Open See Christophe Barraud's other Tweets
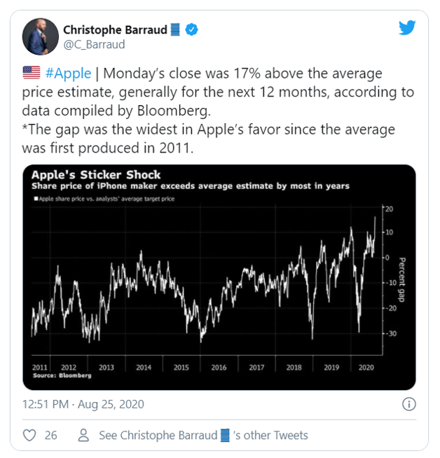Image resolution: width=440 pixels, height=458 pixels. 203,436
